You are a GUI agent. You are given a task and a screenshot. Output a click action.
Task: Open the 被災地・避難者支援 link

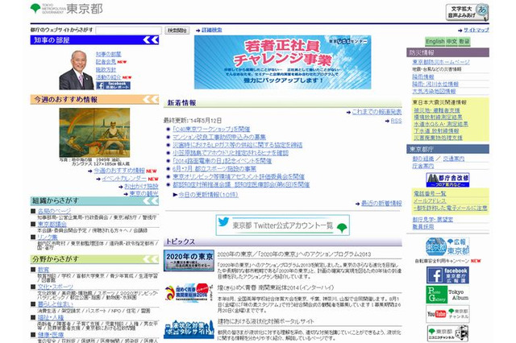tap(437, 110)
